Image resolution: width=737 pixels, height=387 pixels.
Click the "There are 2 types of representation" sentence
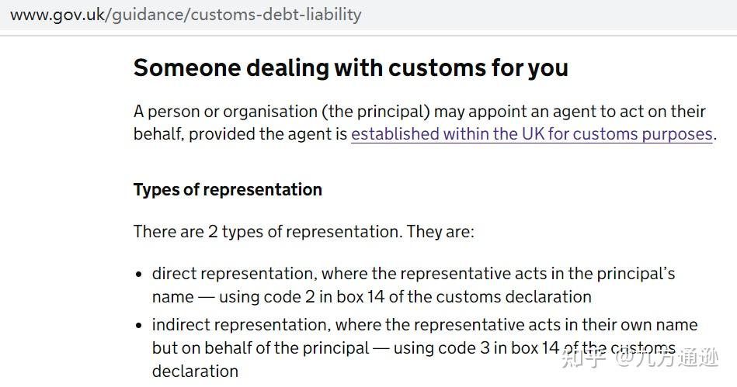point(303,232)
